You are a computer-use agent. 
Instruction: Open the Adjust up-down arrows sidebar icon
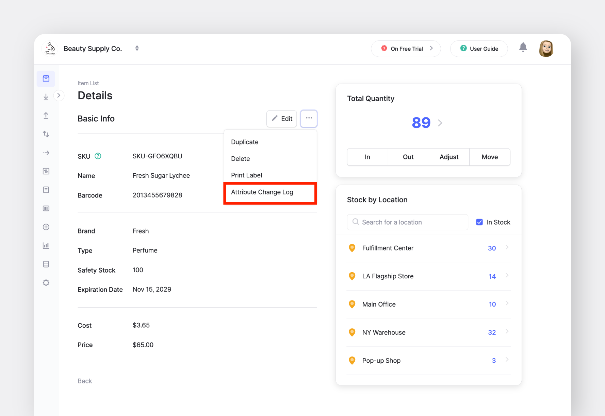[46, 134]
